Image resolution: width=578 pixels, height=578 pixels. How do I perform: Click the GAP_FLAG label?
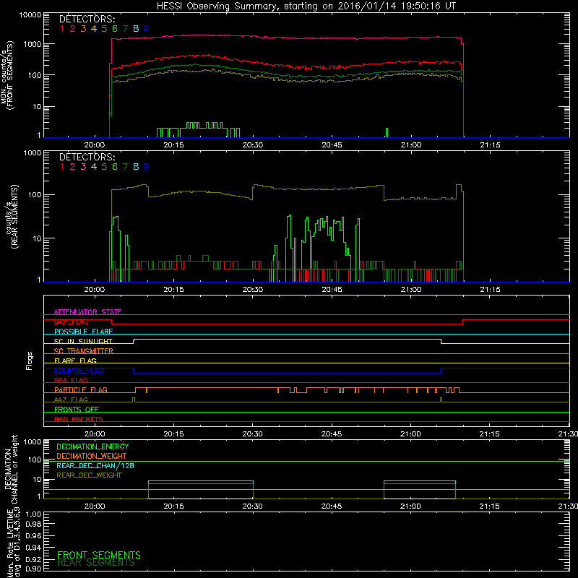click(x=71, y=322)
